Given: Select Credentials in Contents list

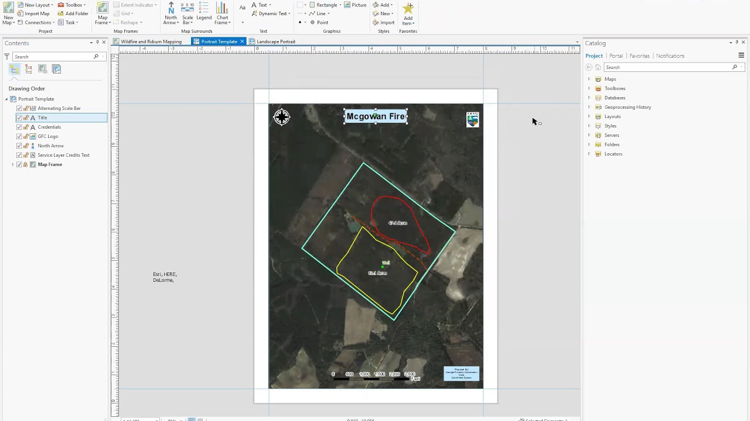Looking at the screenshot, I should click(x=49, y=127).
